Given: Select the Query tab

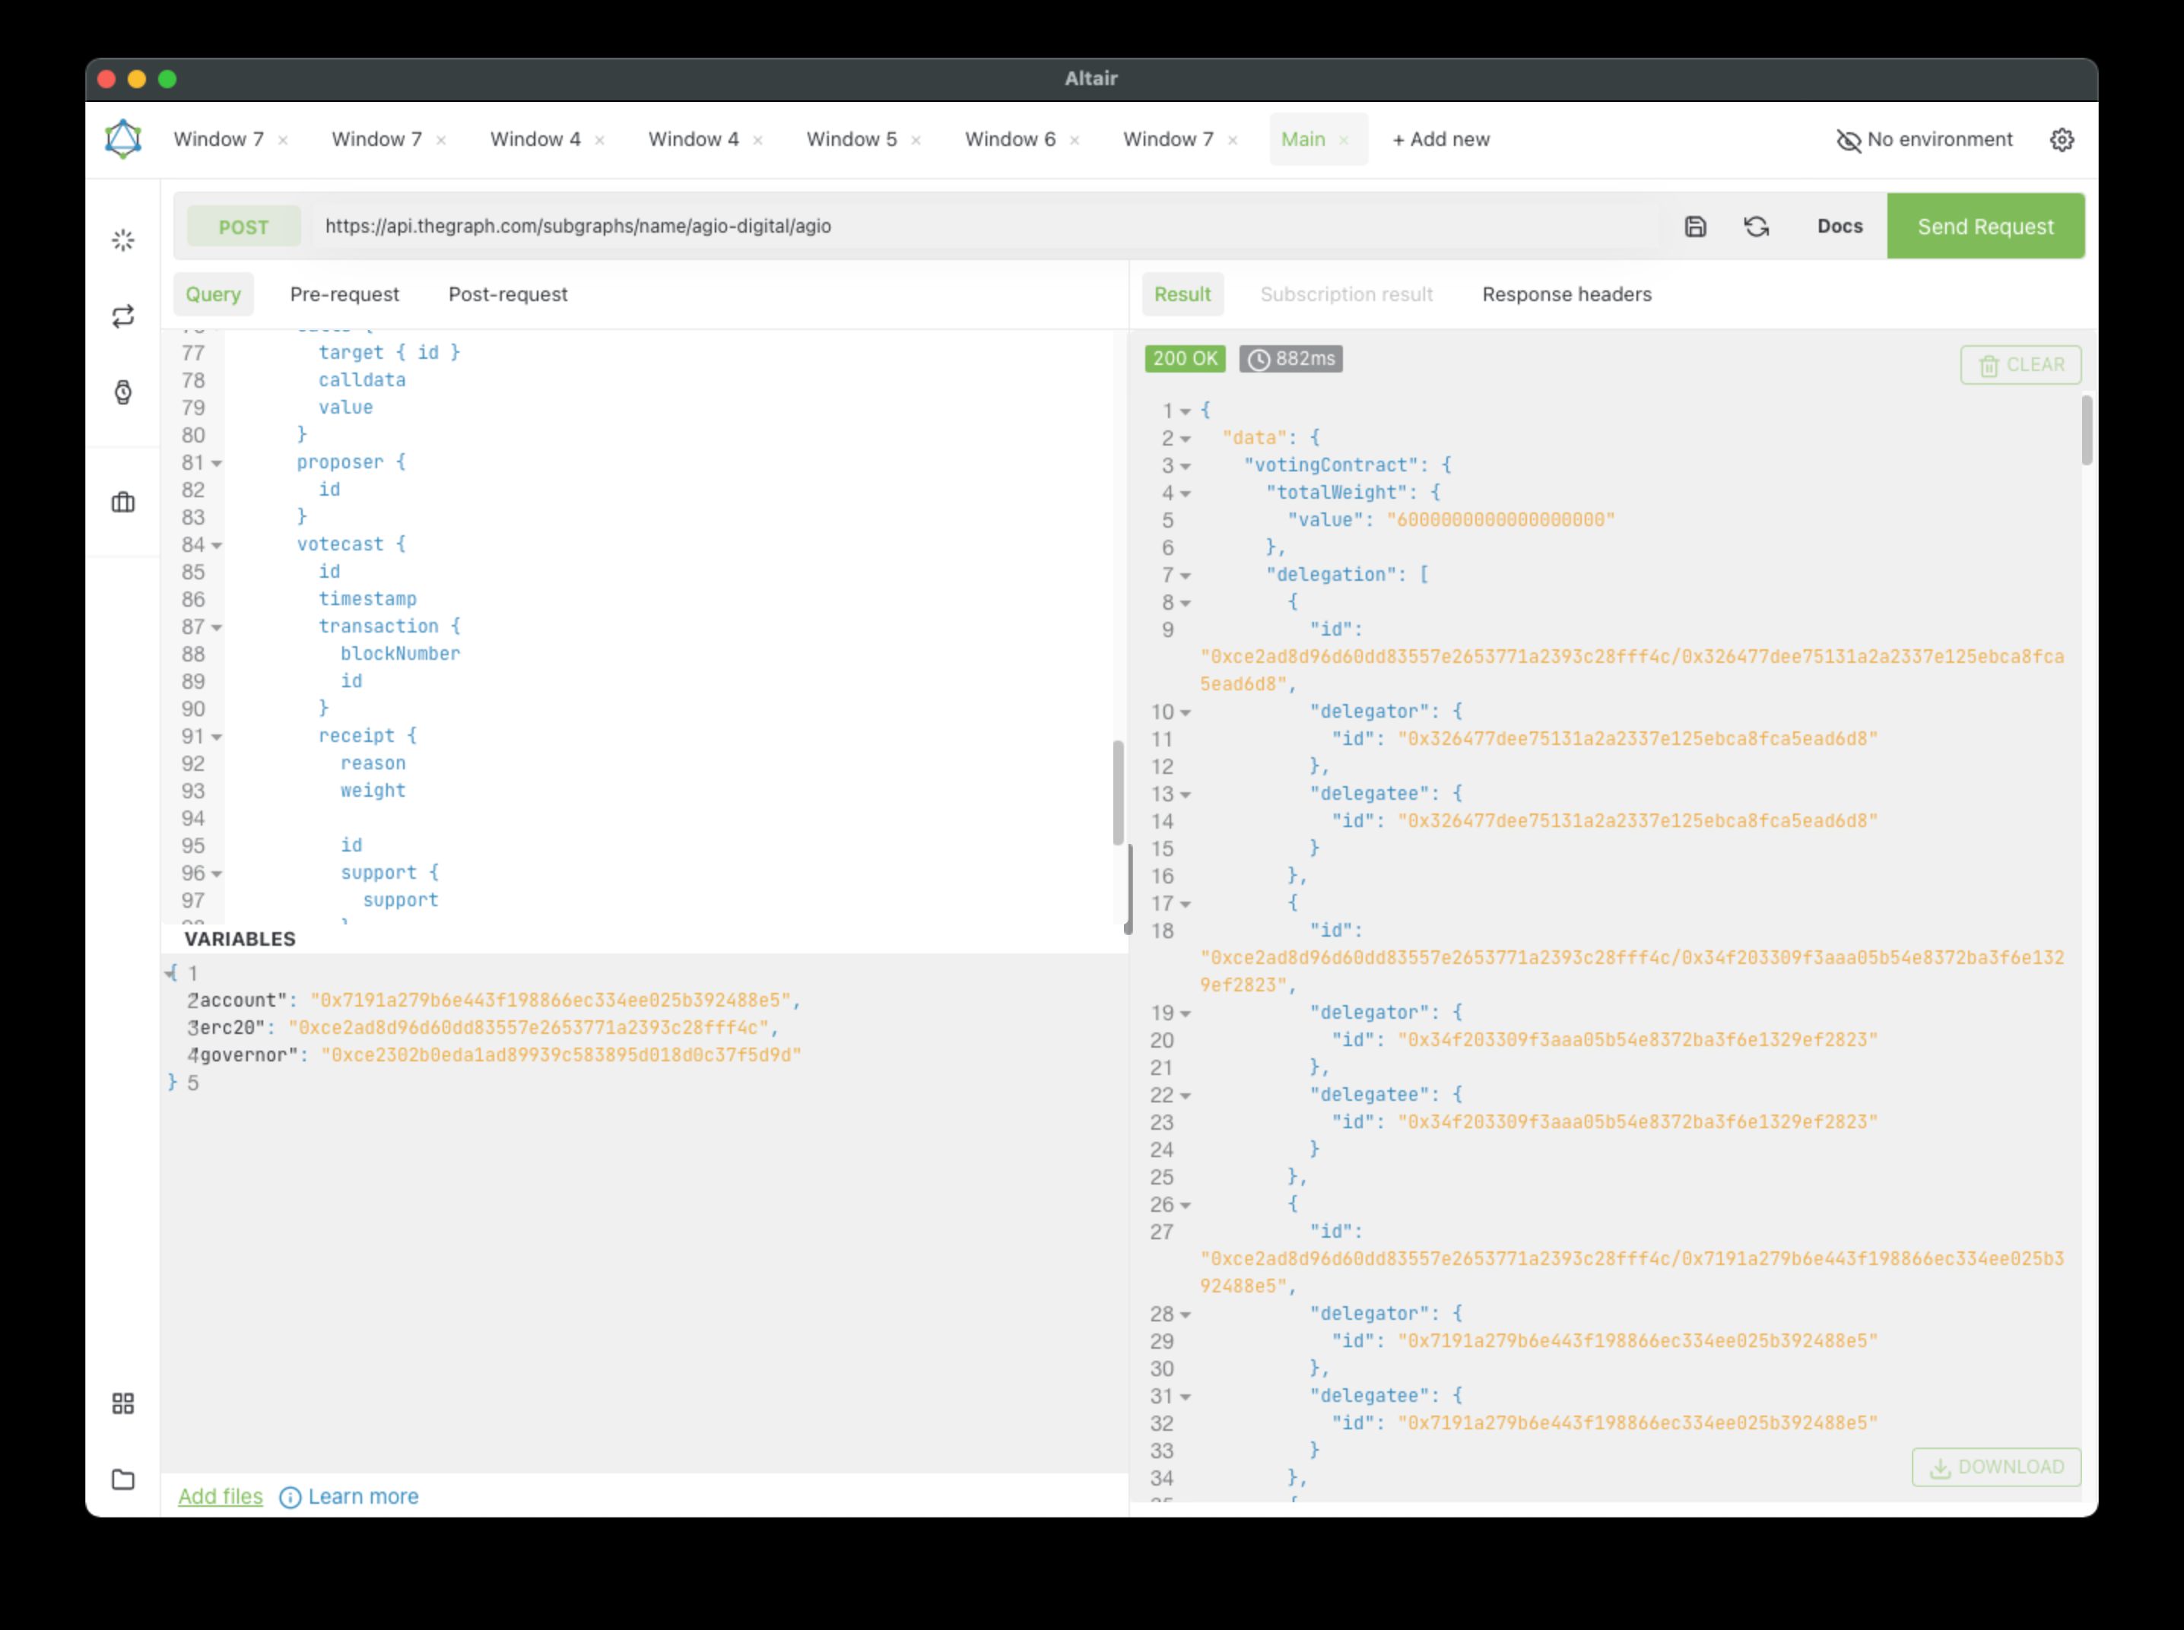Looking at the screenshot, I should tap(213, 294).
